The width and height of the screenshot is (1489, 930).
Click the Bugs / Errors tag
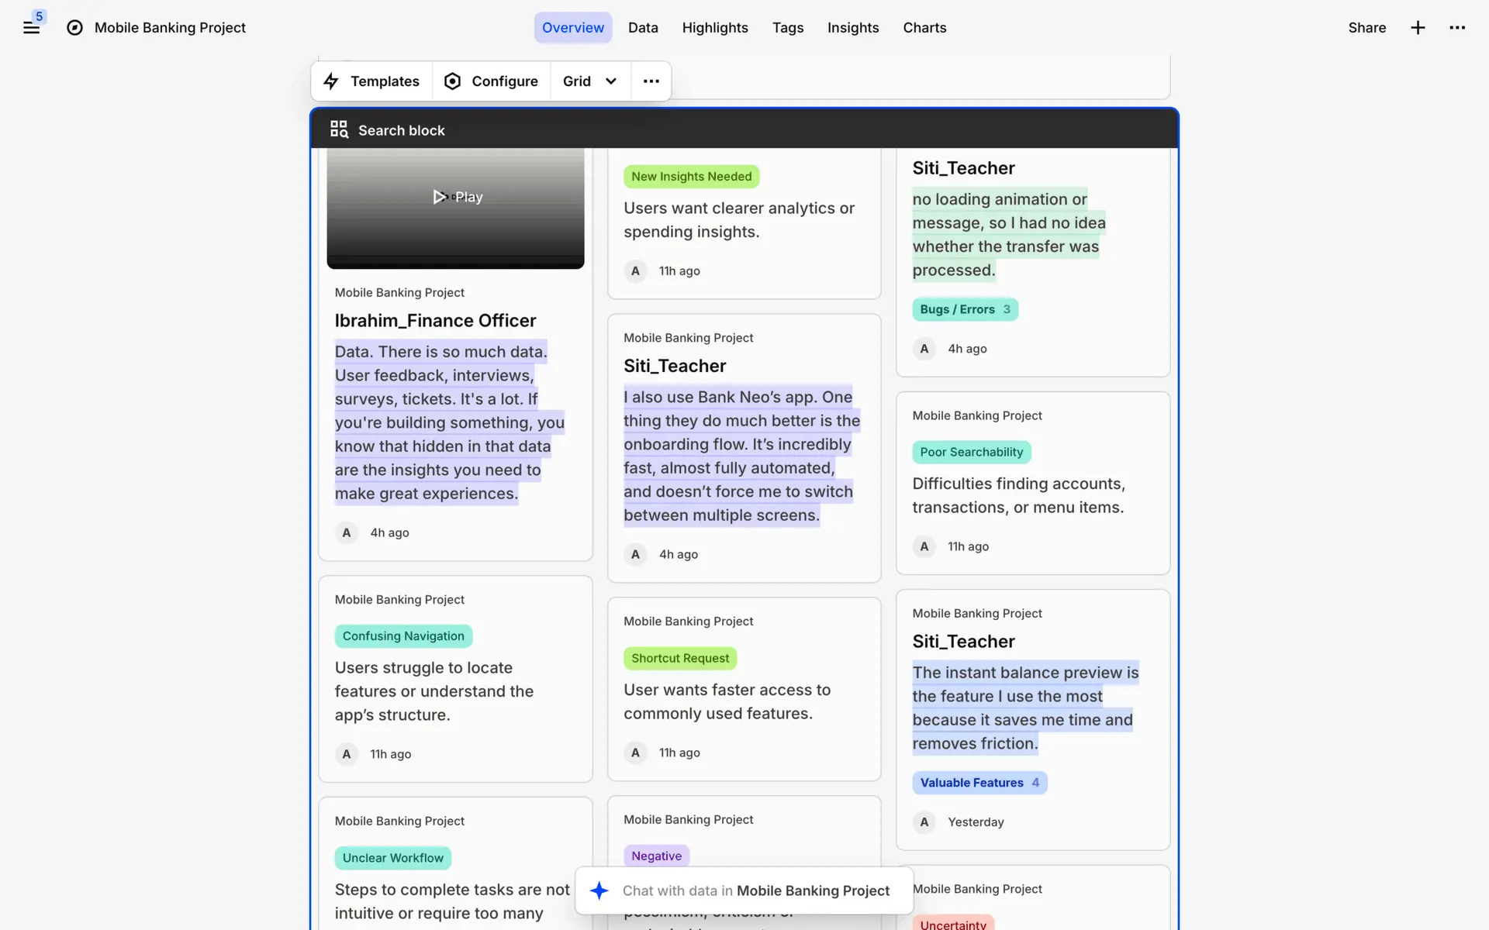(x=964, y=309)
